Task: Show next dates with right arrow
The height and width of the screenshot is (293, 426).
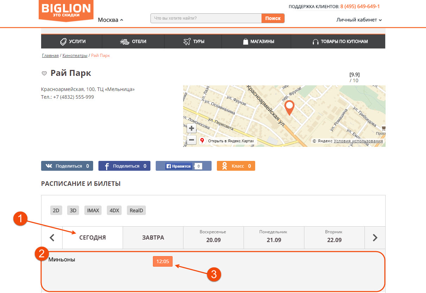Action: click(x=375, y=238)
